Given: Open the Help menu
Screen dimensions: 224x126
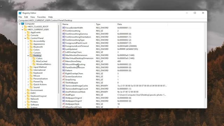Looking at the screenshot, I should coord(50,17).
